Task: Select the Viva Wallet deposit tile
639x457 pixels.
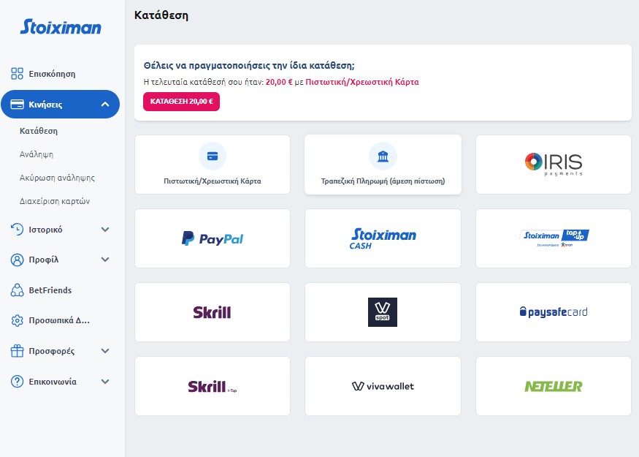Action: [x=383, y=386]
